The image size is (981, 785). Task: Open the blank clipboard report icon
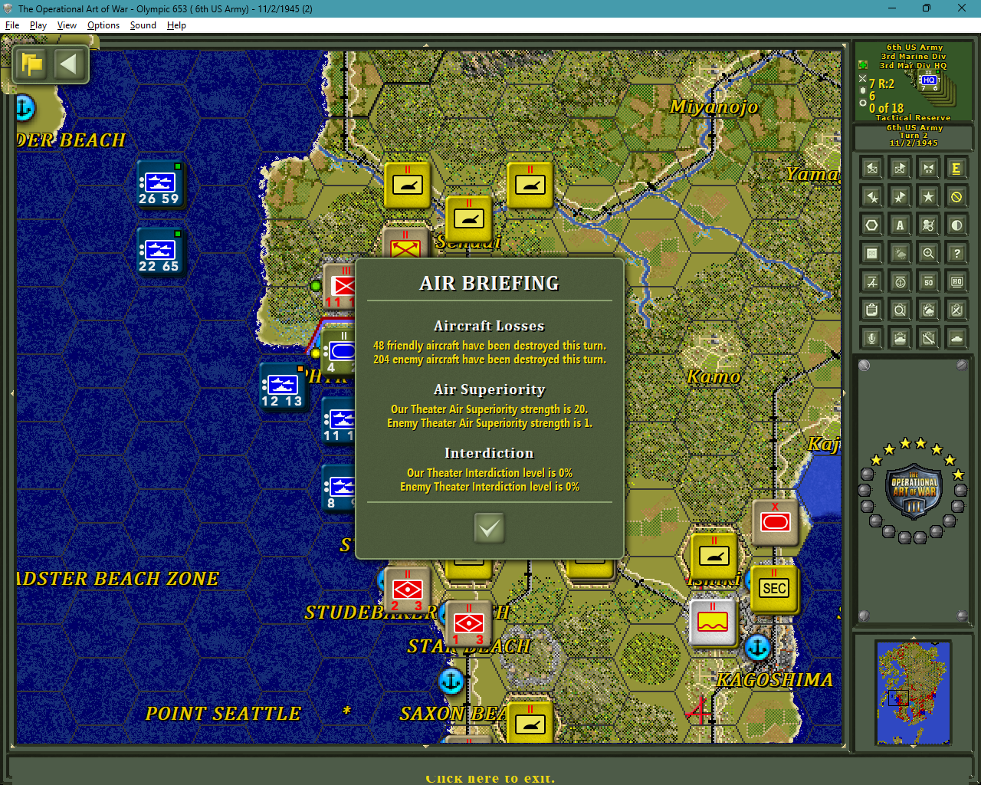[x=872, y=310]
